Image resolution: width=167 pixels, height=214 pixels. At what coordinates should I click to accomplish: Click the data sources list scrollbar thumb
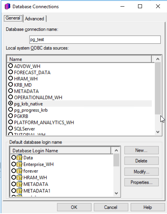(x=158, y=88)
